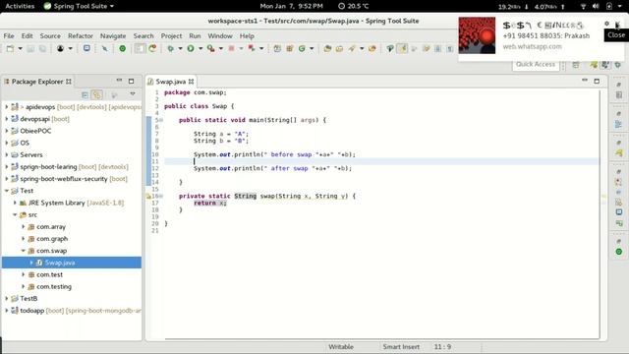Open the Run configurations dropdown arrow
Viewport: 629px width, 354px height.
[x=200, y=48]
